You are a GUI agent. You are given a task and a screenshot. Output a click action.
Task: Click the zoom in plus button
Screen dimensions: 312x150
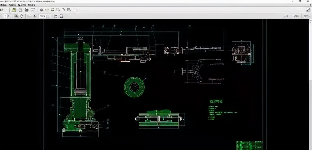coord(35,16)
